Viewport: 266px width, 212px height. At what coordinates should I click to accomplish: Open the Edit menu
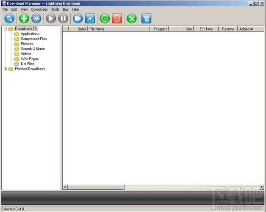pos(14,9)
